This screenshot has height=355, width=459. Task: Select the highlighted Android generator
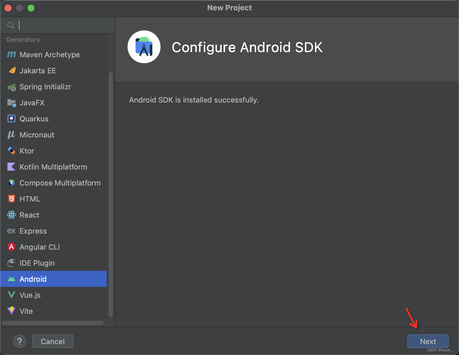[x=54, y=279]
